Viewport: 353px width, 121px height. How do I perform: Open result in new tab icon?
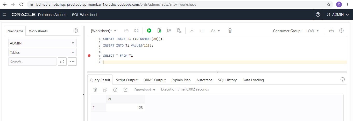[x=125, y=90]
